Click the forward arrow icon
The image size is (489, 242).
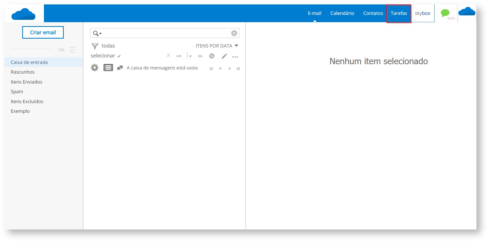pyautogui.click(x=179, y=56)
